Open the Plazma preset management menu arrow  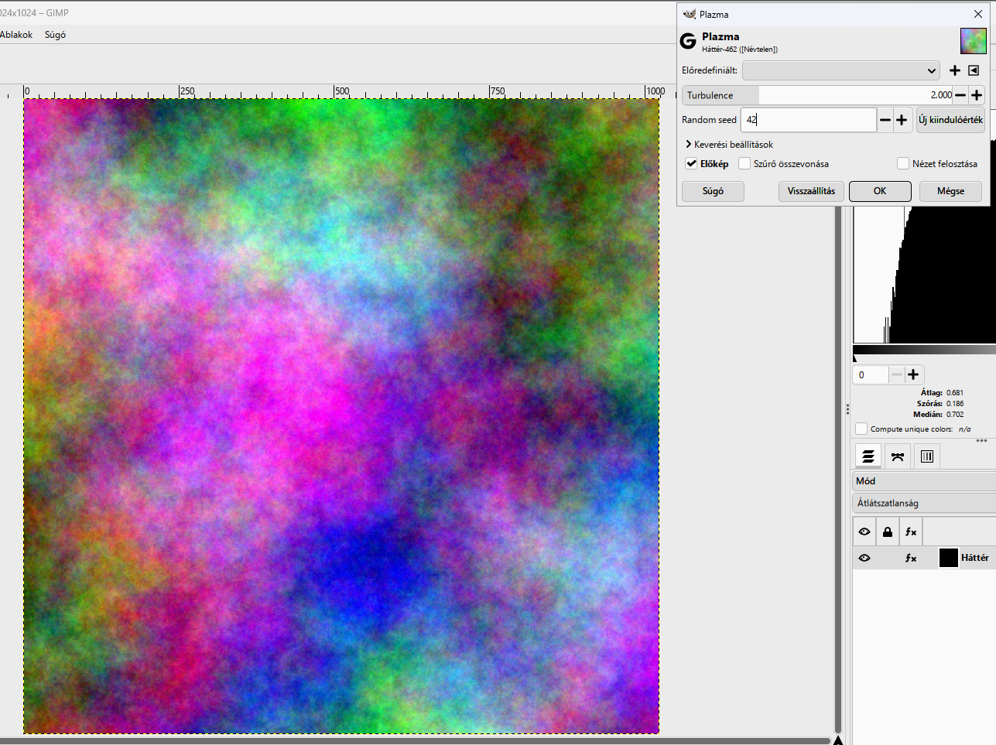tap(974, 70)
